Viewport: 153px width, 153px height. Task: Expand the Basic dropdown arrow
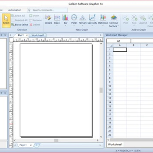tap(57, 26)
